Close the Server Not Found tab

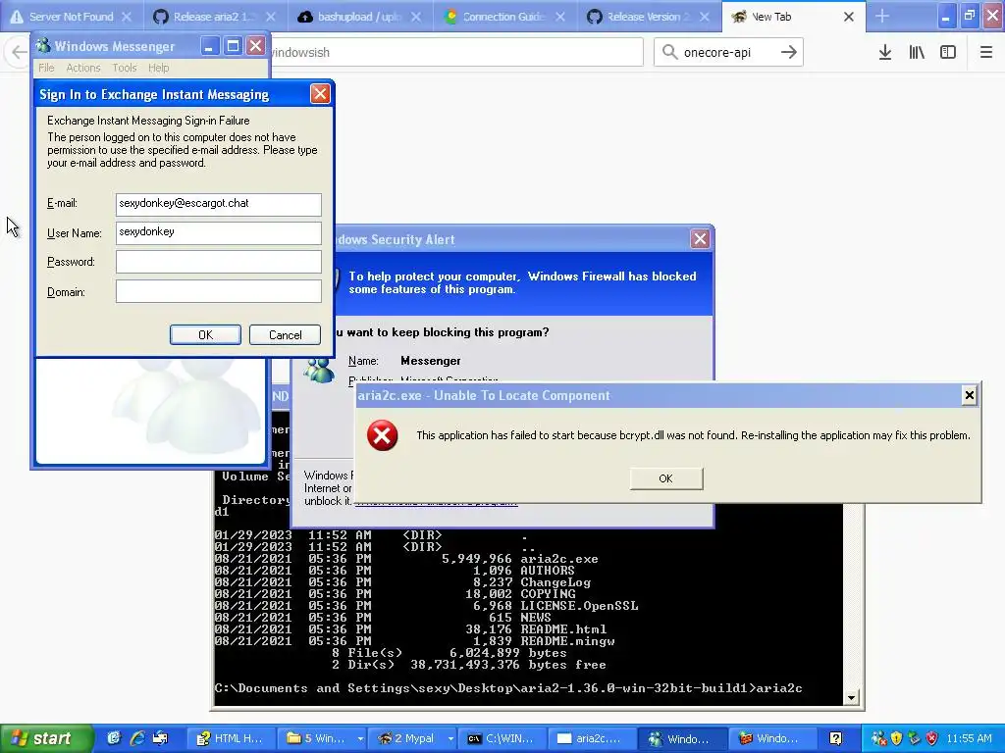(127, 17)
